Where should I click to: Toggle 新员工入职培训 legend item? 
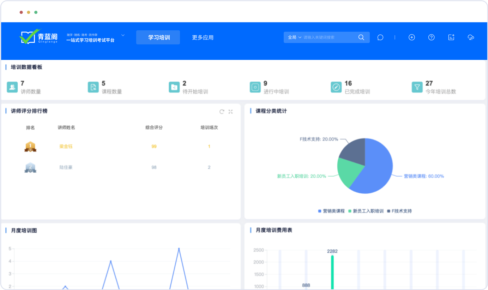(x=366, y=211)
